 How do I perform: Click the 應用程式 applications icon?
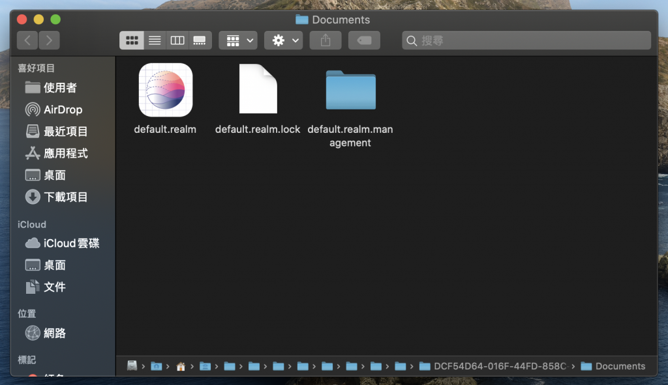(33, 153)
